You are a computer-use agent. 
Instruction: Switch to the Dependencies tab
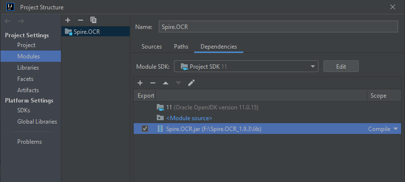(219, 47)
